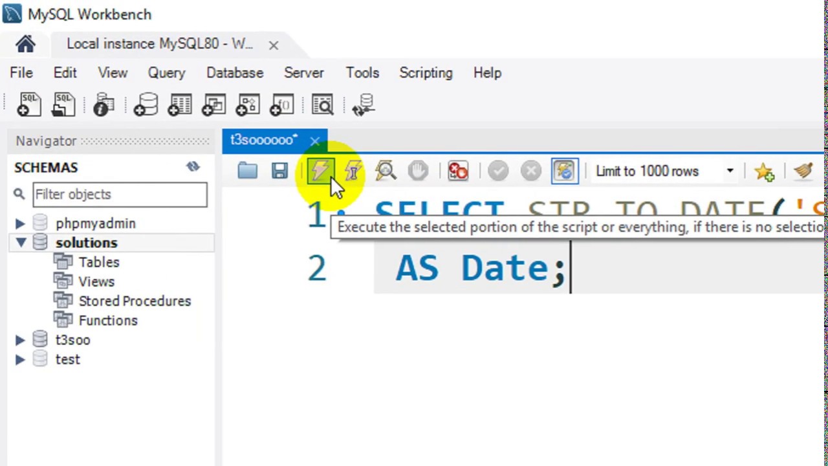Viewport: 828px width, 466px height.
Task: Close the t3soooooo query tab
Action: 314,140
